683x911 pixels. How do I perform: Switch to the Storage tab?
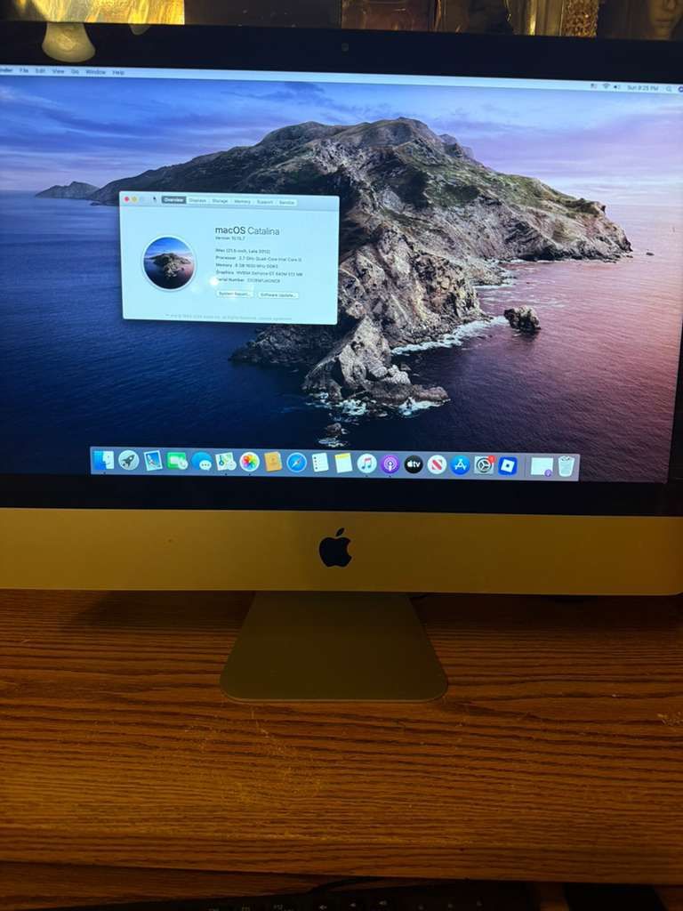[x=221, y=201]
